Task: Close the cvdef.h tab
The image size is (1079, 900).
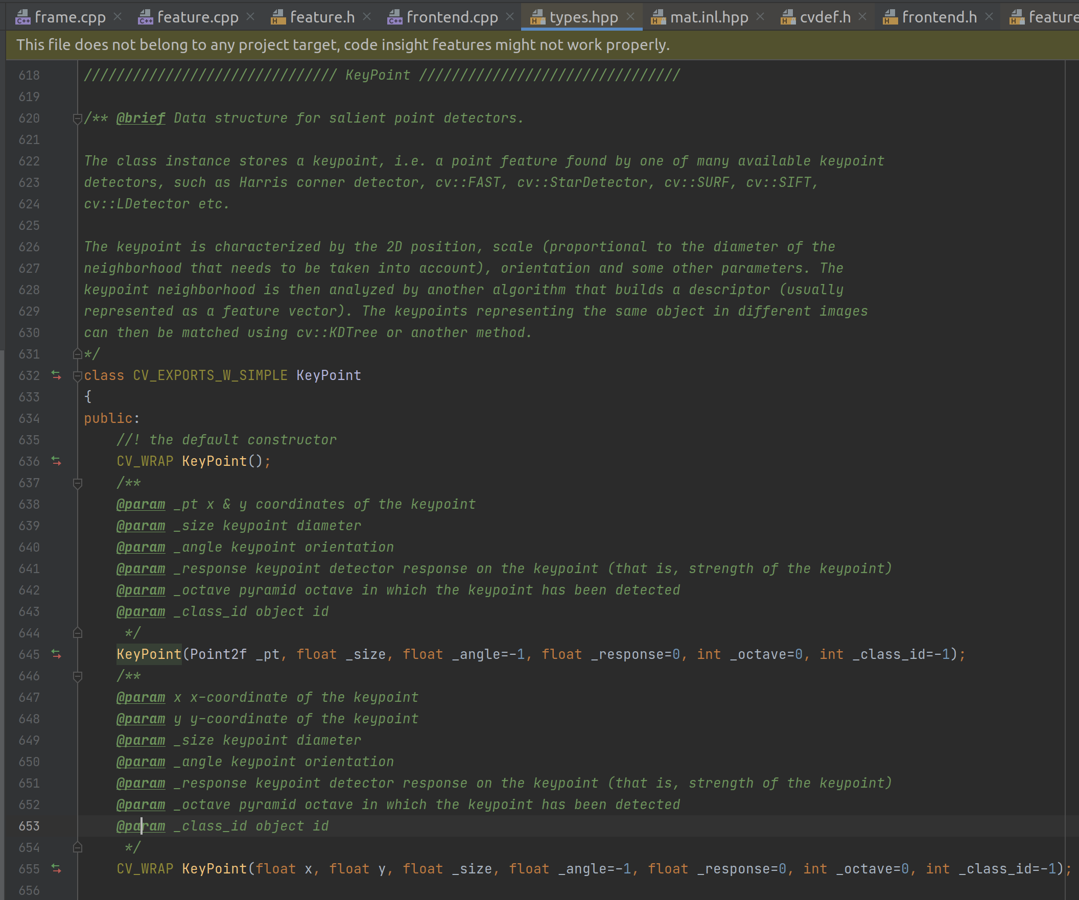Action: pos(863,17)
